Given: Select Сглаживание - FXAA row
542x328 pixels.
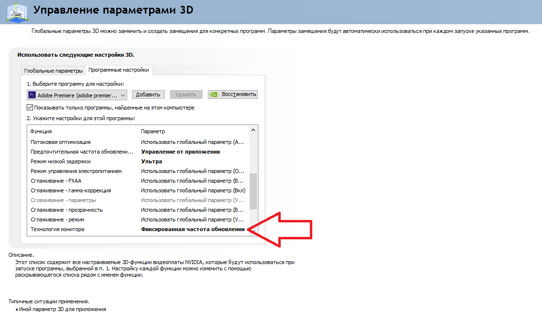Looking at the screenshot, I should tap(138, 181).
